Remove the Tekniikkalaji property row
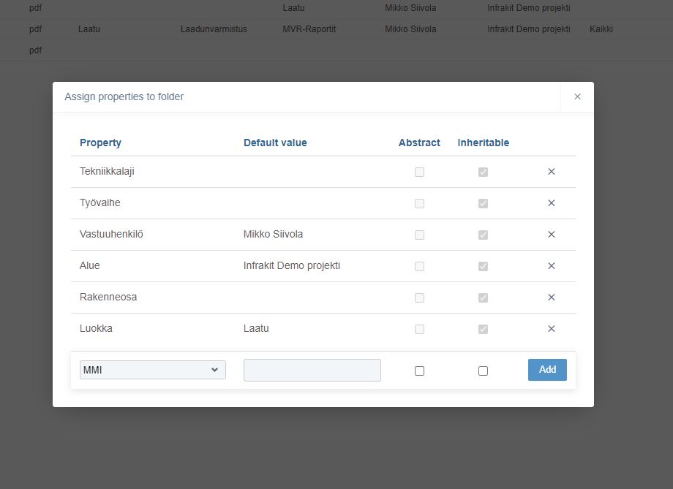This screenshot has width=673, height=489. (x=552, y=172)
